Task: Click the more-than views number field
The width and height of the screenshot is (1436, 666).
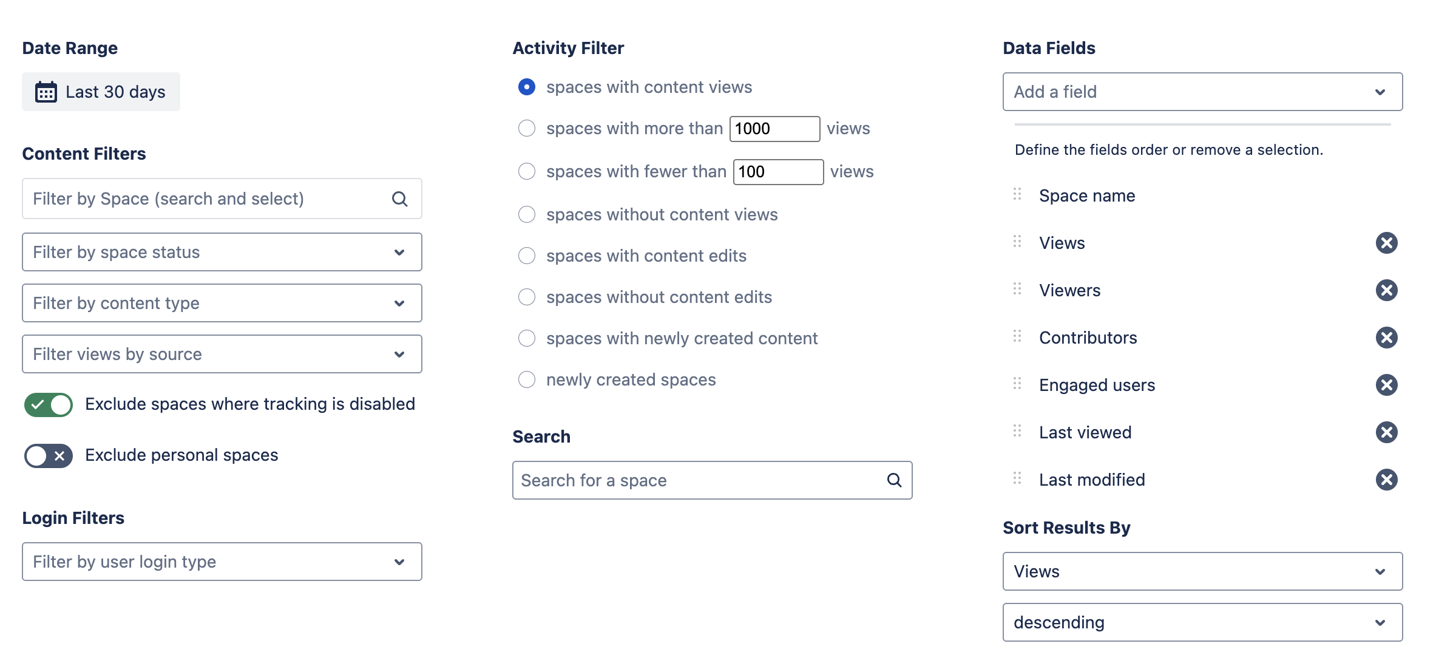Action: click(x=774, y=129)
